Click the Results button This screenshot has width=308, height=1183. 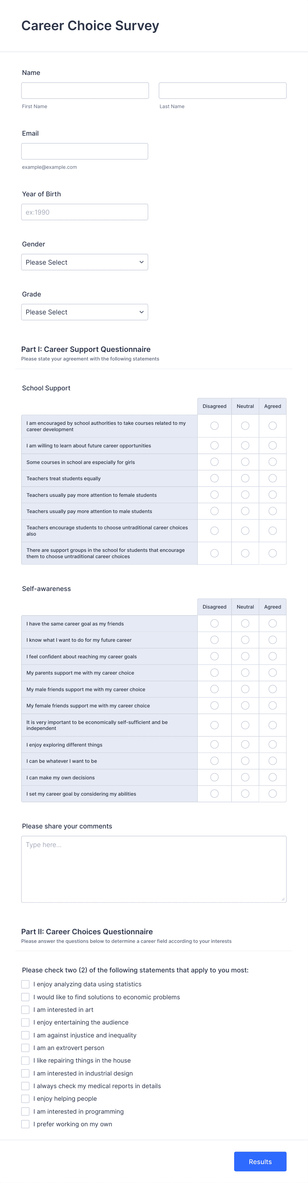[260, 1161]
